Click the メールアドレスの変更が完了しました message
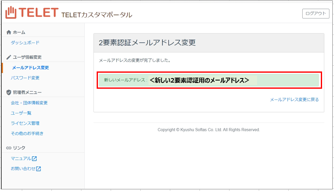This screenshot has height=191, width=334. click(x=135, y=60)
